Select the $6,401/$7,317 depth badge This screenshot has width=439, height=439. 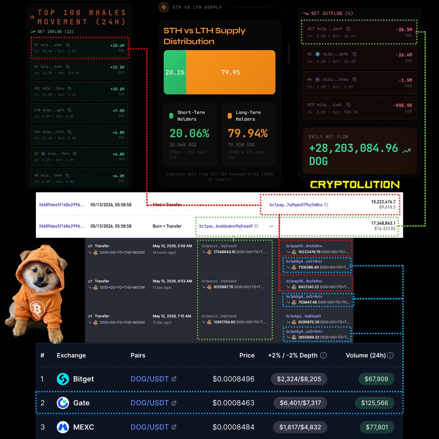tap(300, 403)
